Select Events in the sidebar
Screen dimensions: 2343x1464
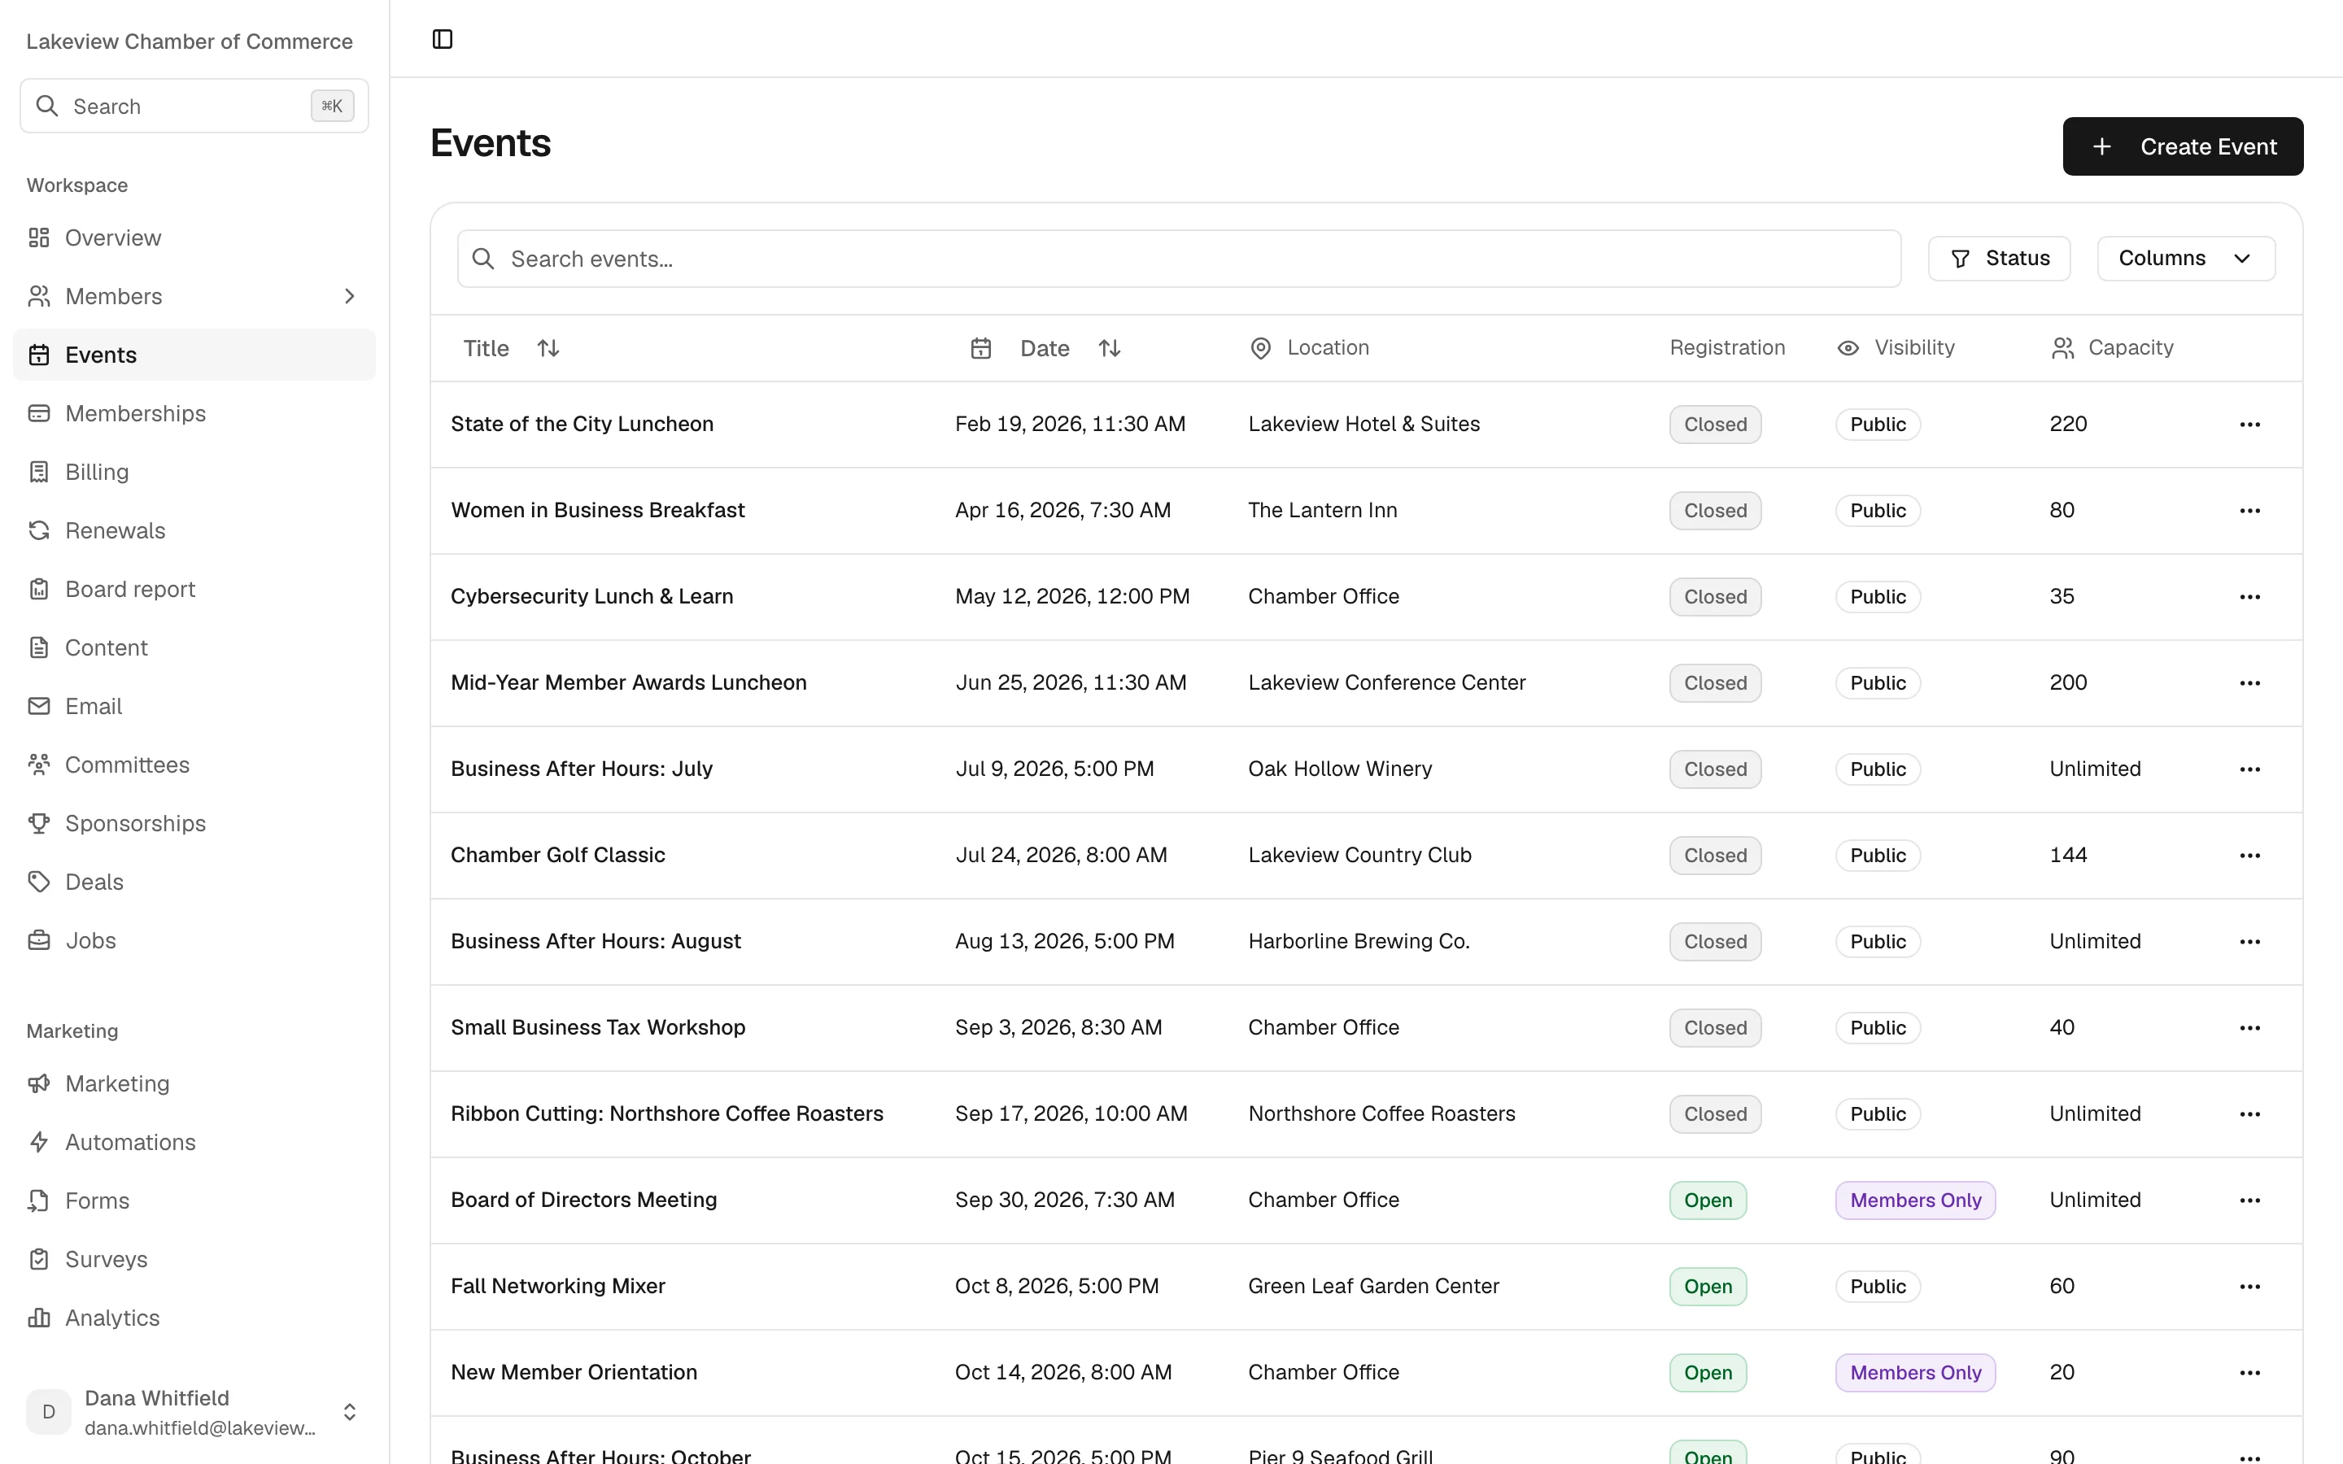pos(194,355)
